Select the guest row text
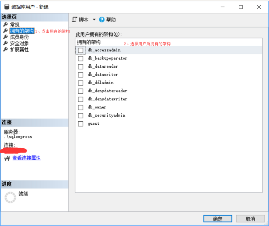Viewport: 269px width, 226px height. click(93, 123)
